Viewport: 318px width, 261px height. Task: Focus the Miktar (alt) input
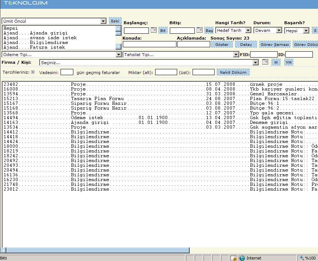pos(166,72)
